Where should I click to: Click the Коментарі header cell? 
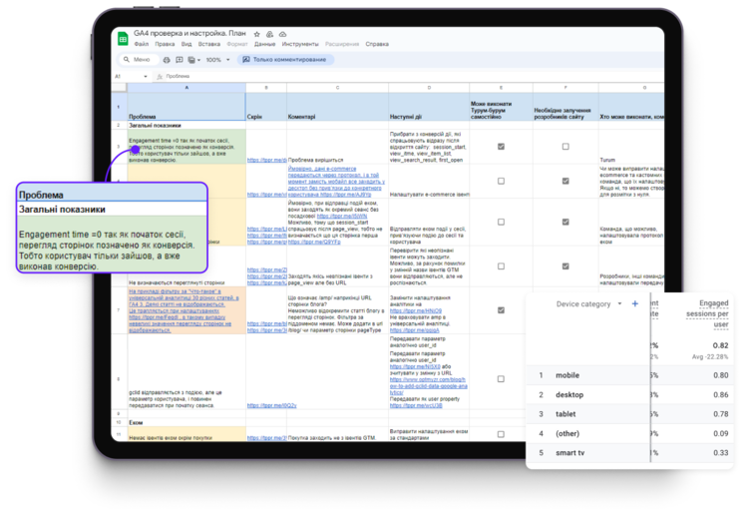(337, 106)
